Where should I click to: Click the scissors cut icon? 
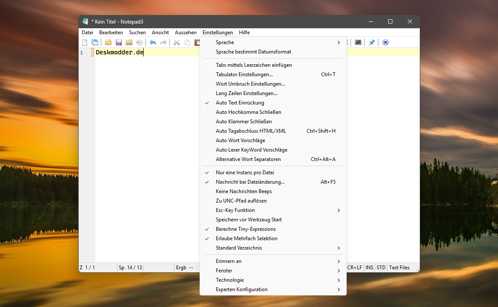click(177, 42)
